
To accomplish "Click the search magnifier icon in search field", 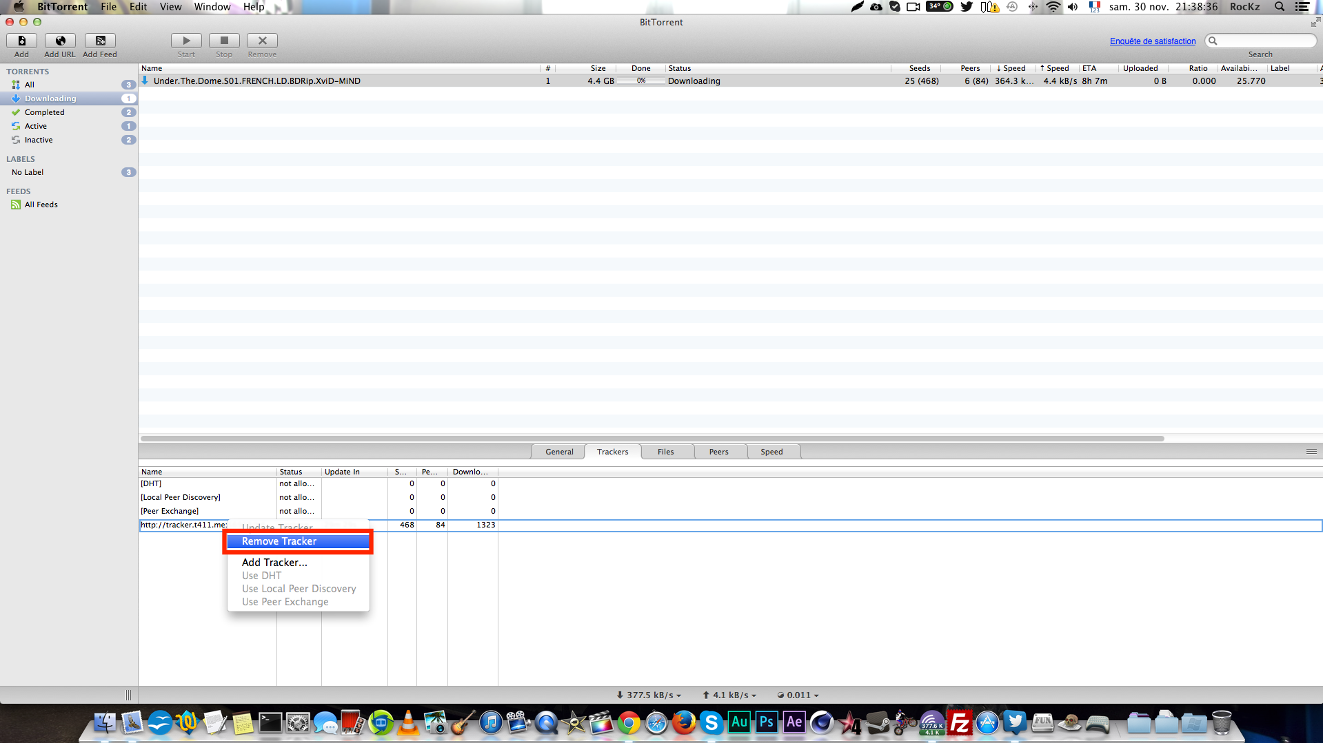I will pyautogui.click(x=1213, y=41).
